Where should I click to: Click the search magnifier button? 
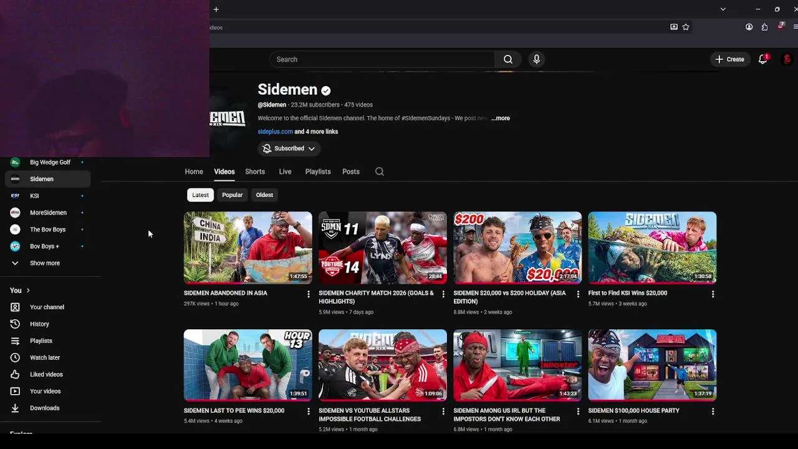[508, 59]
